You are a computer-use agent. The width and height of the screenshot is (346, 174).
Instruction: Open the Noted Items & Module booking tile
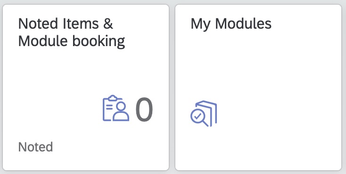tap(86, 87)
